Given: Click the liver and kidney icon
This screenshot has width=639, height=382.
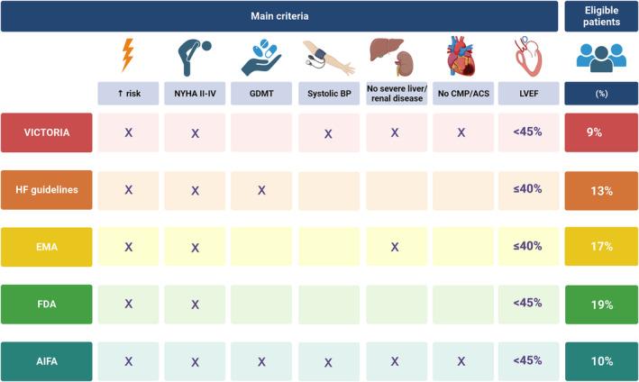Looking at the screenshot, I should [x=395, y=57].
